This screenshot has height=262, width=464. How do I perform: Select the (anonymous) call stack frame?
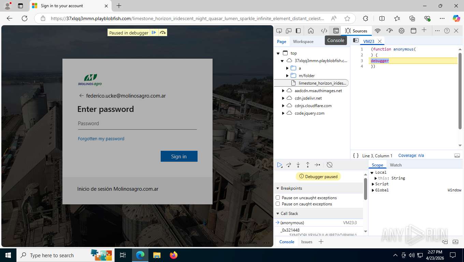pos(319,222)
